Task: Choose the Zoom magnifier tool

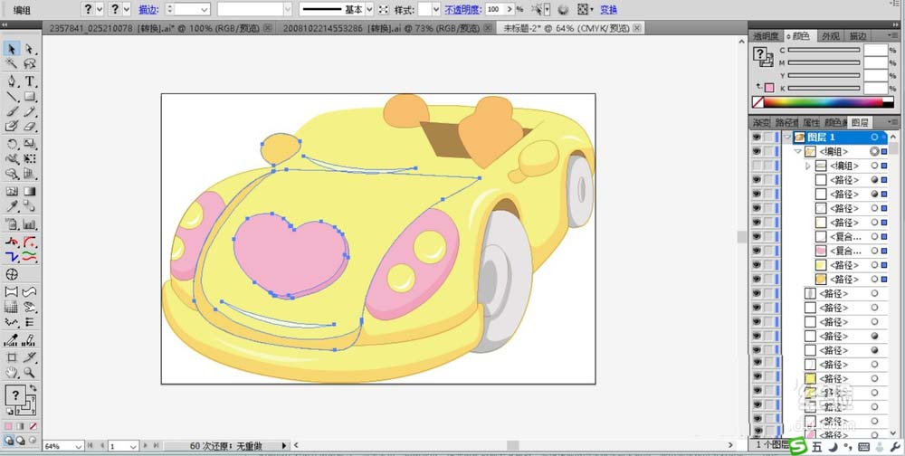Action: (x=30, y=372)
